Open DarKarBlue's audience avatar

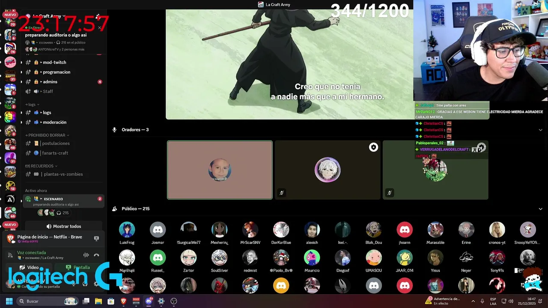281,230
